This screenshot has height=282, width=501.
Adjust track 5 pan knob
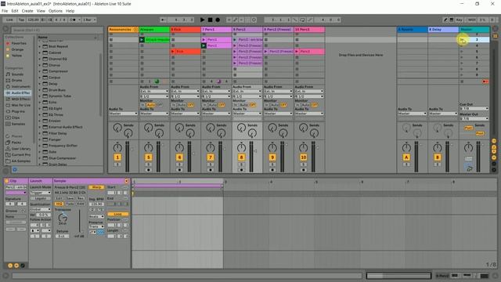148,147
